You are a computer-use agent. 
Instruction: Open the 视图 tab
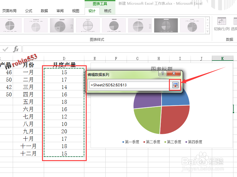[75, 11]
